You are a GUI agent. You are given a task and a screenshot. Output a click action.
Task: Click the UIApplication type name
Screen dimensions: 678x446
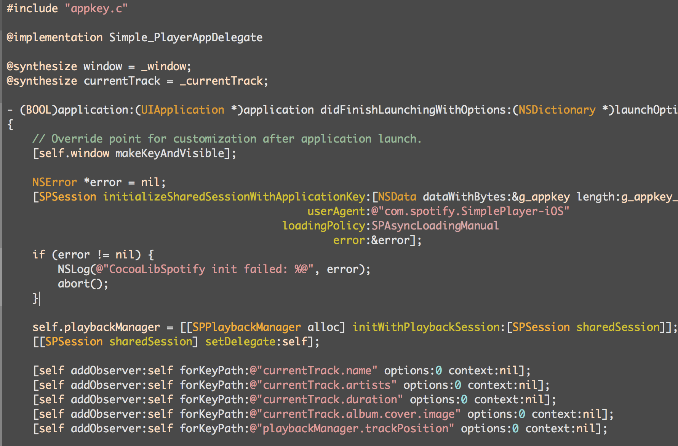182,110
